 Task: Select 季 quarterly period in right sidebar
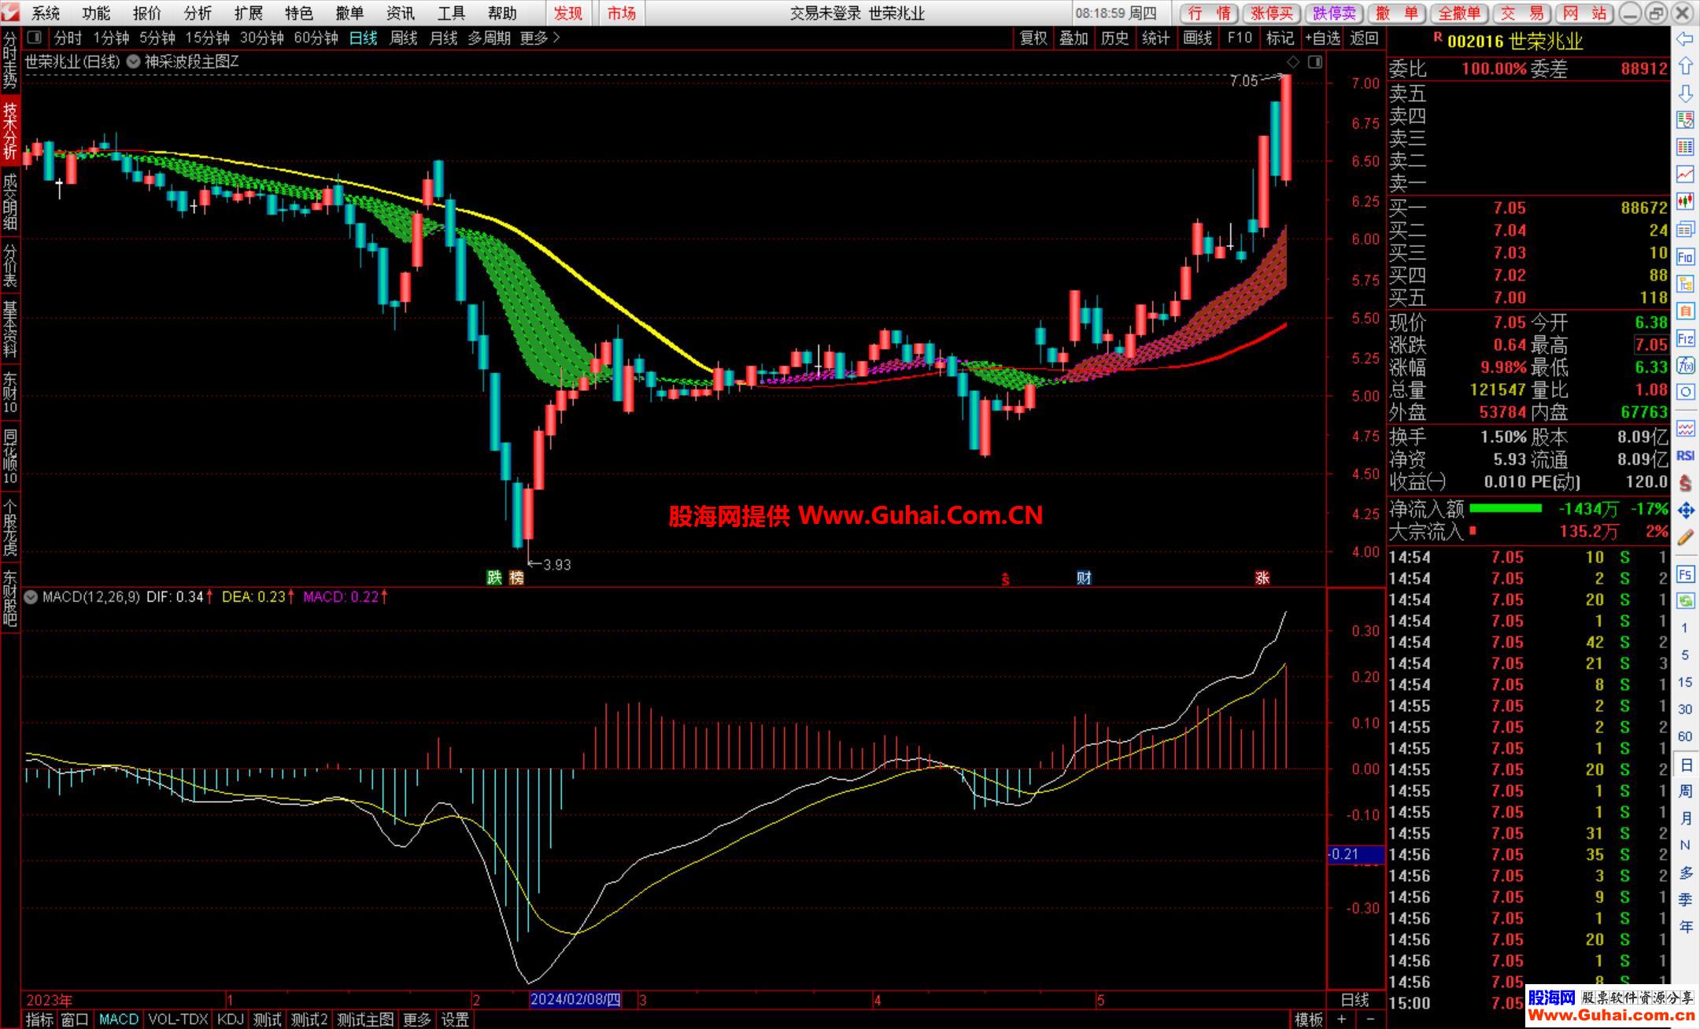pyautogui.click(x=1685, y=899)
